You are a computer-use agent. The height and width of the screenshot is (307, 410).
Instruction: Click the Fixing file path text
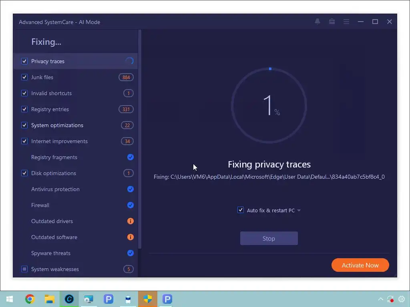(x=269, y=177)
